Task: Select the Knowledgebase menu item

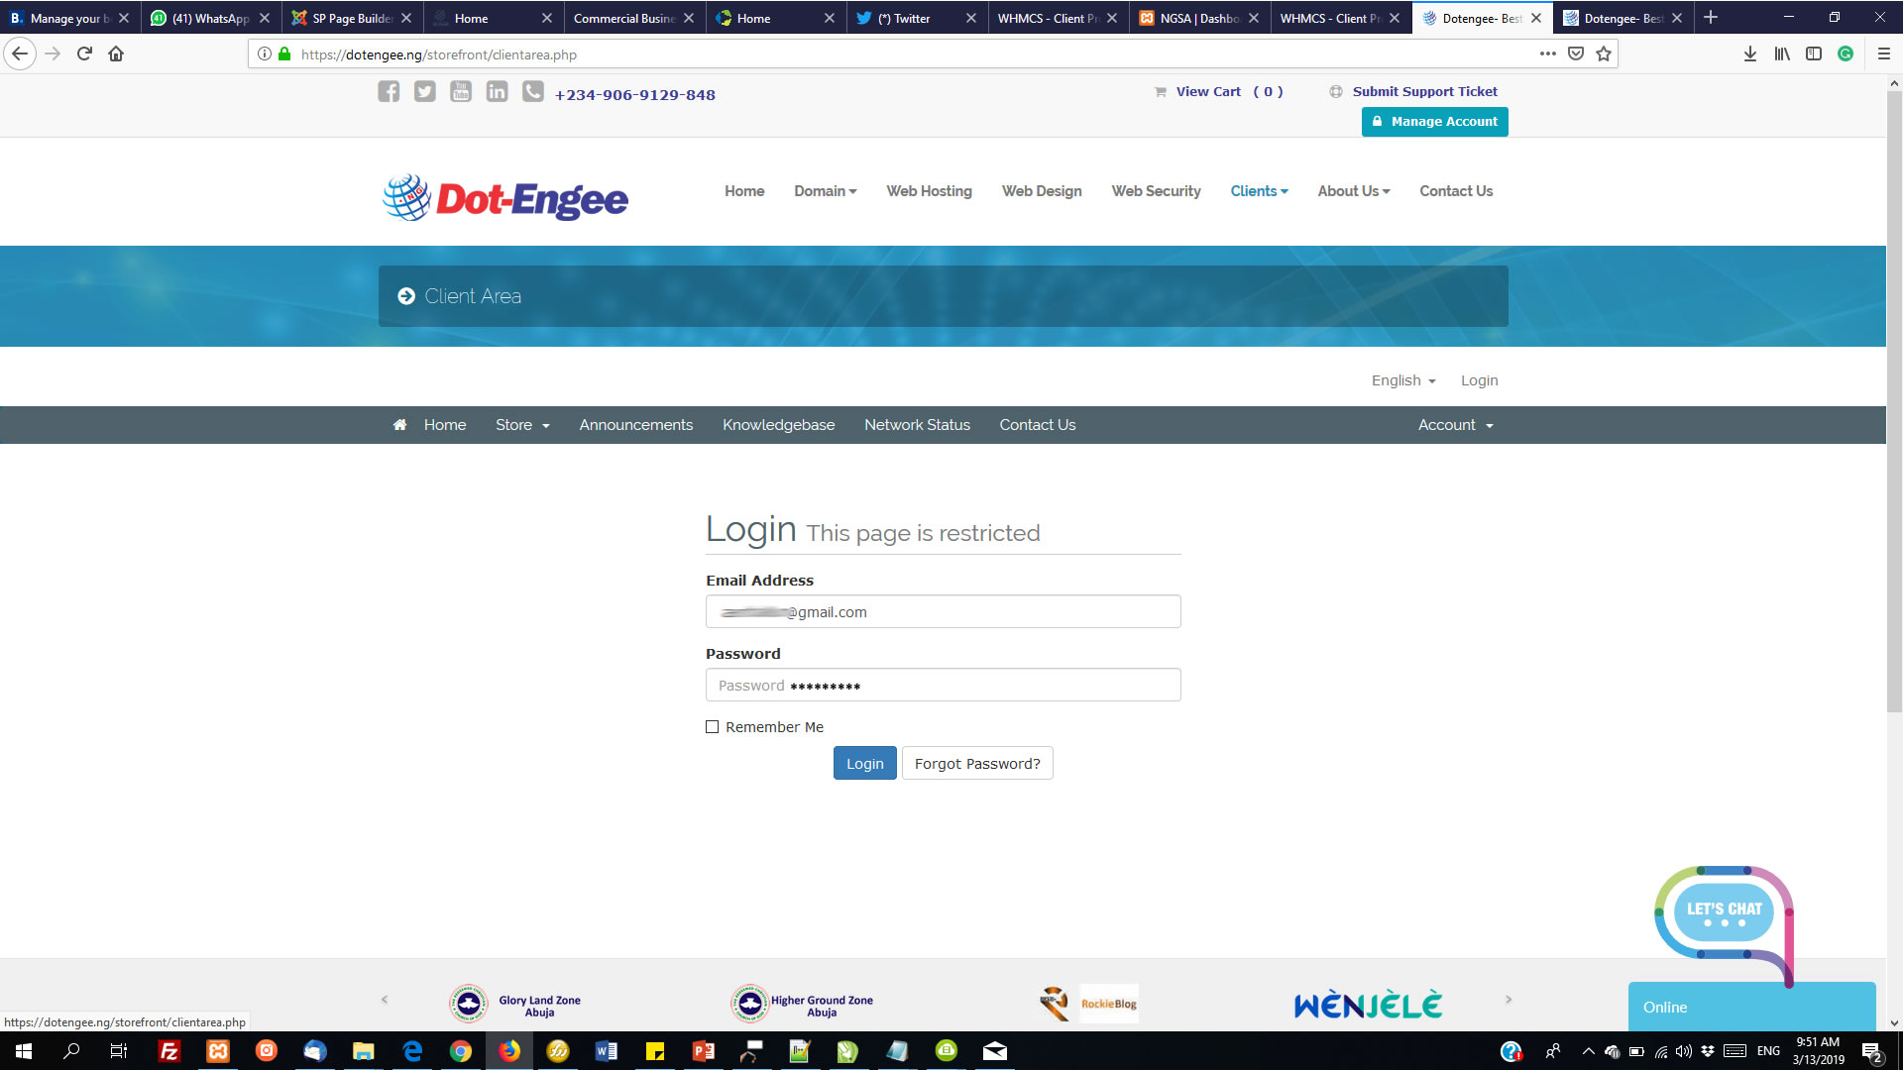Action: click(x=779, y=425)
